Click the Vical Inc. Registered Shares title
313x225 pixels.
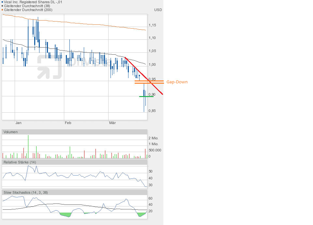(33, 2)
